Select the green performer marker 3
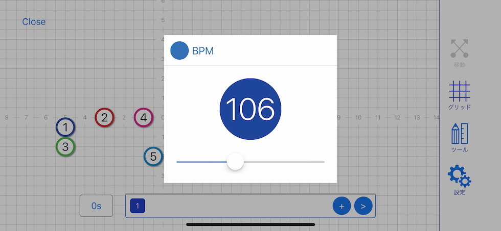Screen dimensions: 501x231 [x=65, y=147]
